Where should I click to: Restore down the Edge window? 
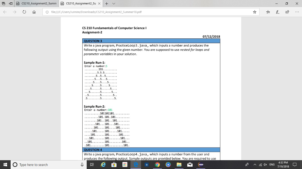pyautogui.click(x=287, y=4)
